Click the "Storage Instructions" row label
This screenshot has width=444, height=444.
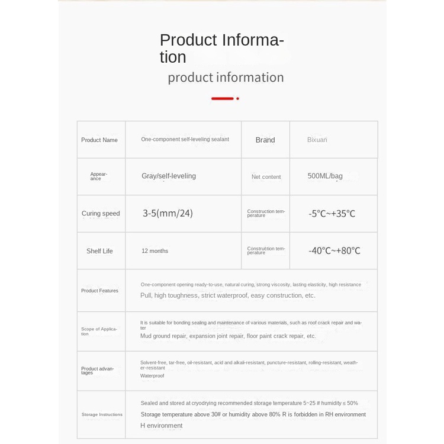tap(102, 414)
